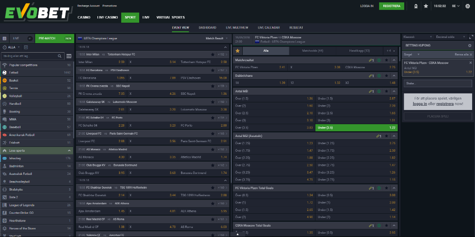Image resolution: width=475 pixels, height=237 pixels.
Task: Favorite the FC Barcelona vs PSV match
Action: pos(213,70)
